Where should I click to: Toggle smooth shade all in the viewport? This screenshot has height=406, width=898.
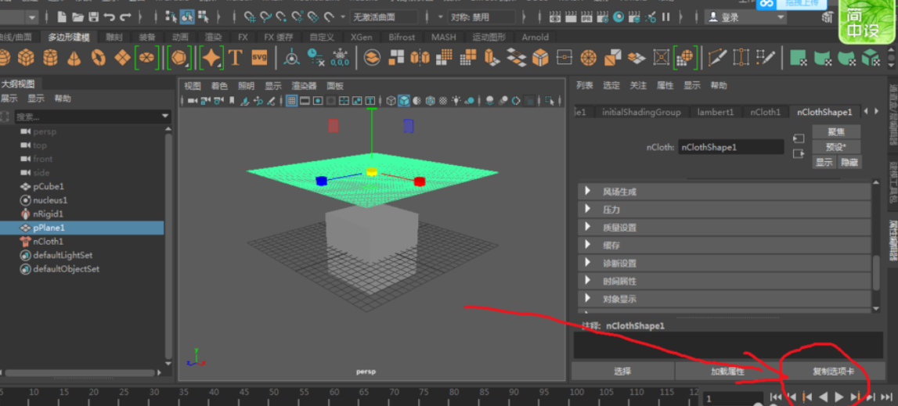404,101
